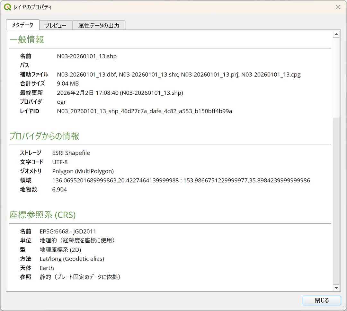This screenshot has width=347, height=311.
Task: Click the 天体 label
Action: click(x=26, y=268)
